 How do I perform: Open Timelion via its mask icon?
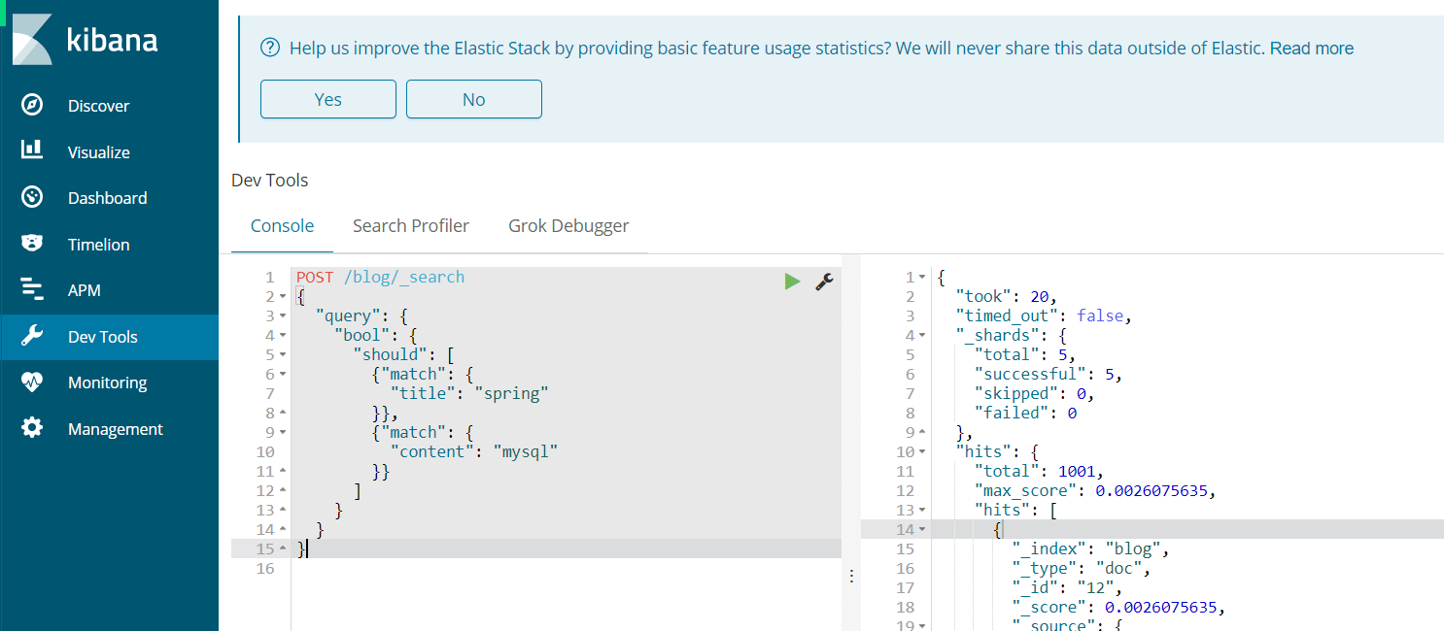[32, 244]
